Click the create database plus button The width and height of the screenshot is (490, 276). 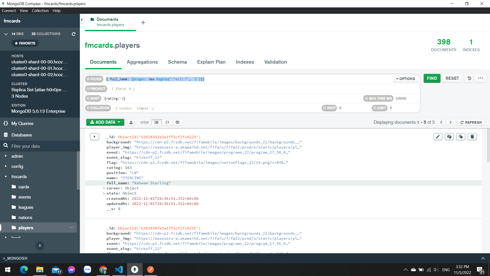[x=40, y=246]
